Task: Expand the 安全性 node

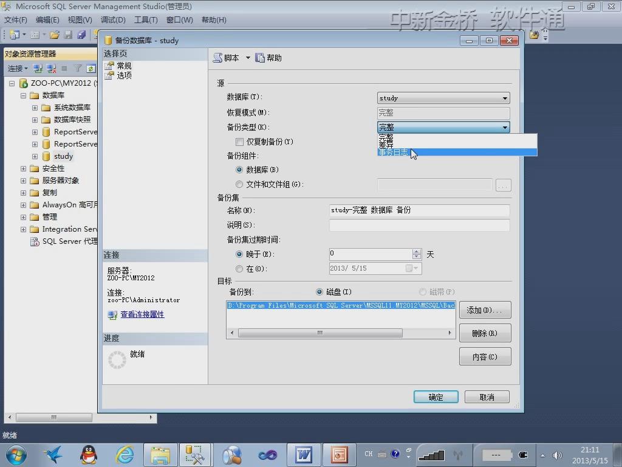Action: point(24,168)
